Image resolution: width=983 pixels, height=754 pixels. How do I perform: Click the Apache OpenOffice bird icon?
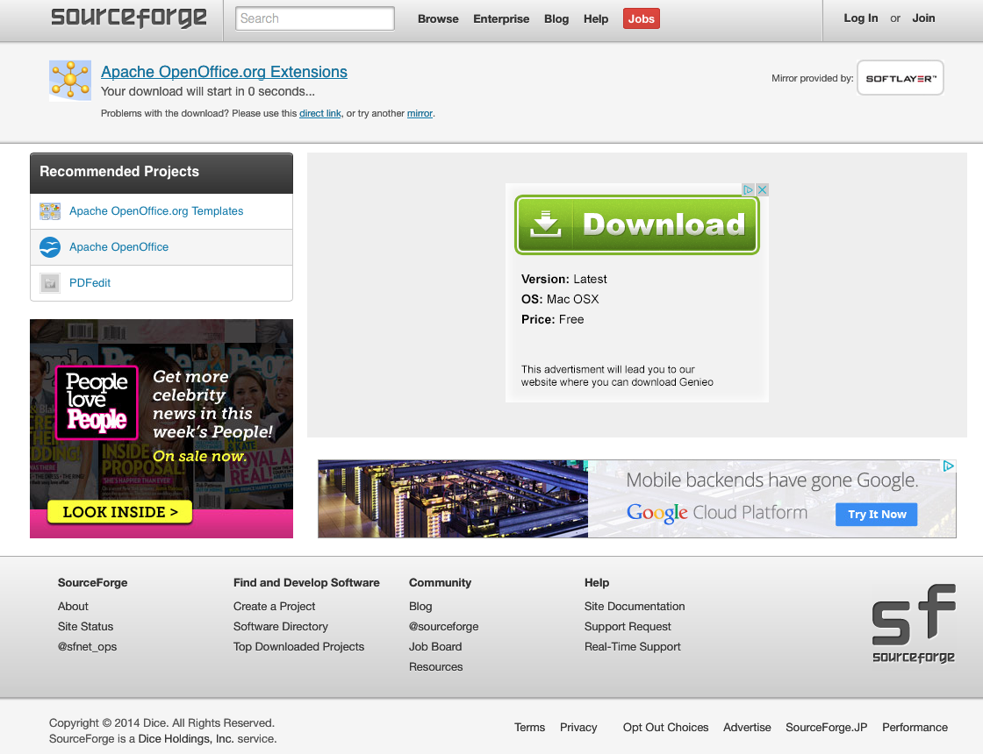tap(50, 246)
